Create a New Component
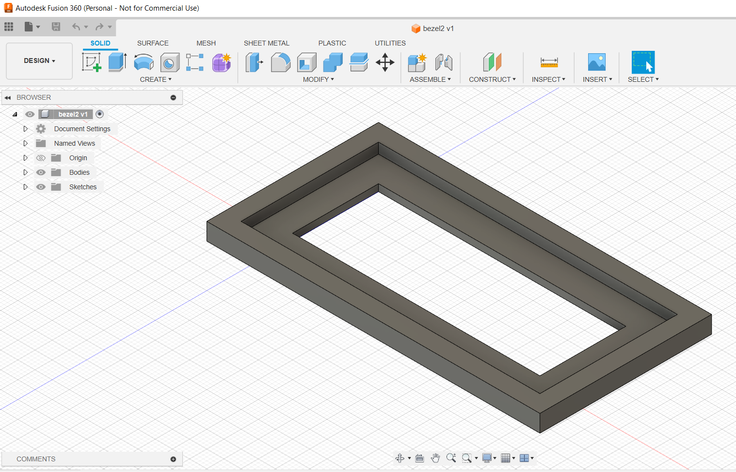 [x=417, y=62]
